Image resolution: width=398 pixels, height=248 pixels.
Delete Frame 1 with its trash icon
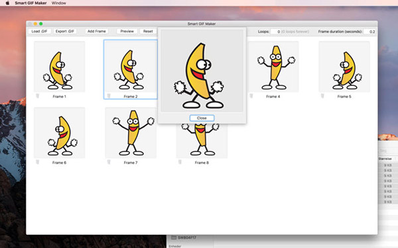tap(38, 96)
